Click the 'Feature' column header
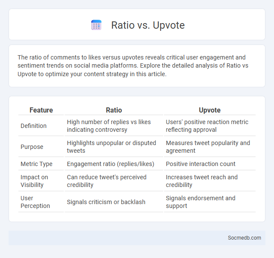 click(41, 110)
